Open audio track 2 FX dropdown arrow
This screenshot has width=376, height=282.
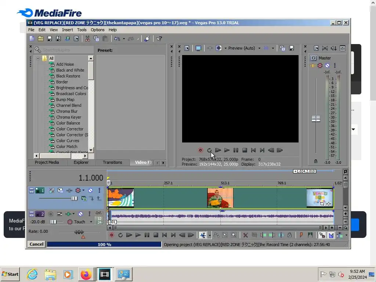[73, 214]
